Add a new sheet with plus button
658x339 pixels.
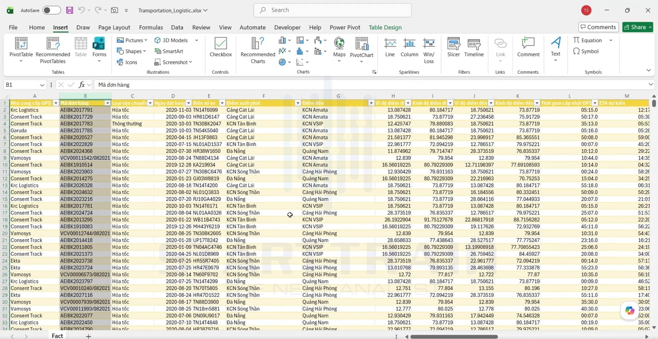coord(88,336)
